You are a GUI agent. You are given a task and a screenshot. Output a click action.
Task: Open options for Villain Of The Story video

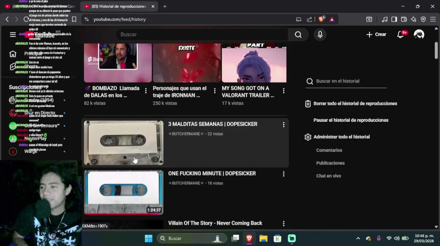[x=283, y=224]
